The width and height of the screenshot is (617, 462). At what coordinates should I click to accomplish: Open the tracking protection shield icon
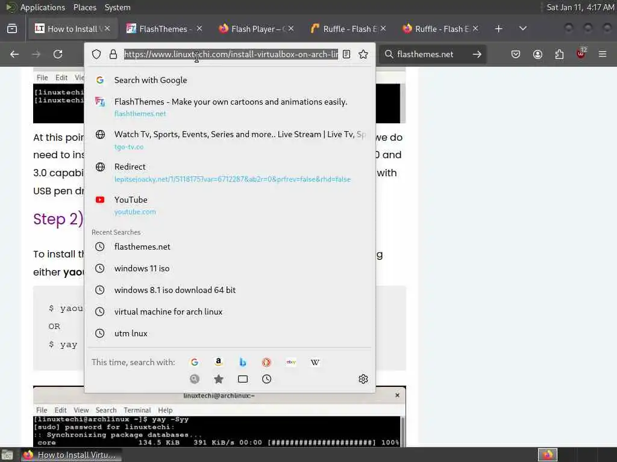[x=96, y=54]
